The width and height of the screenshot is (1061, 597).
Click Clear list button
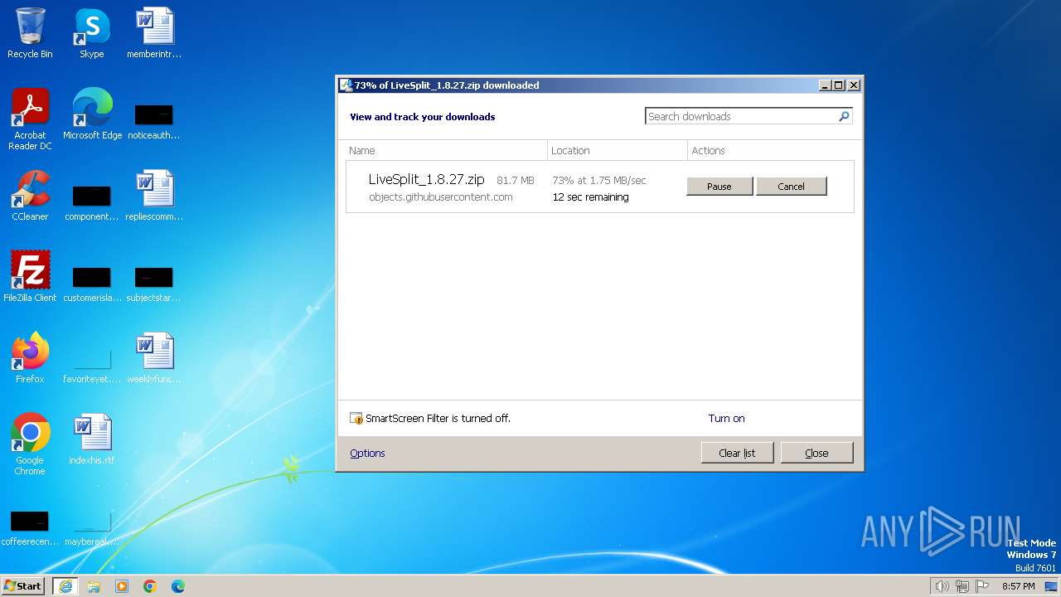pos(737,453)
